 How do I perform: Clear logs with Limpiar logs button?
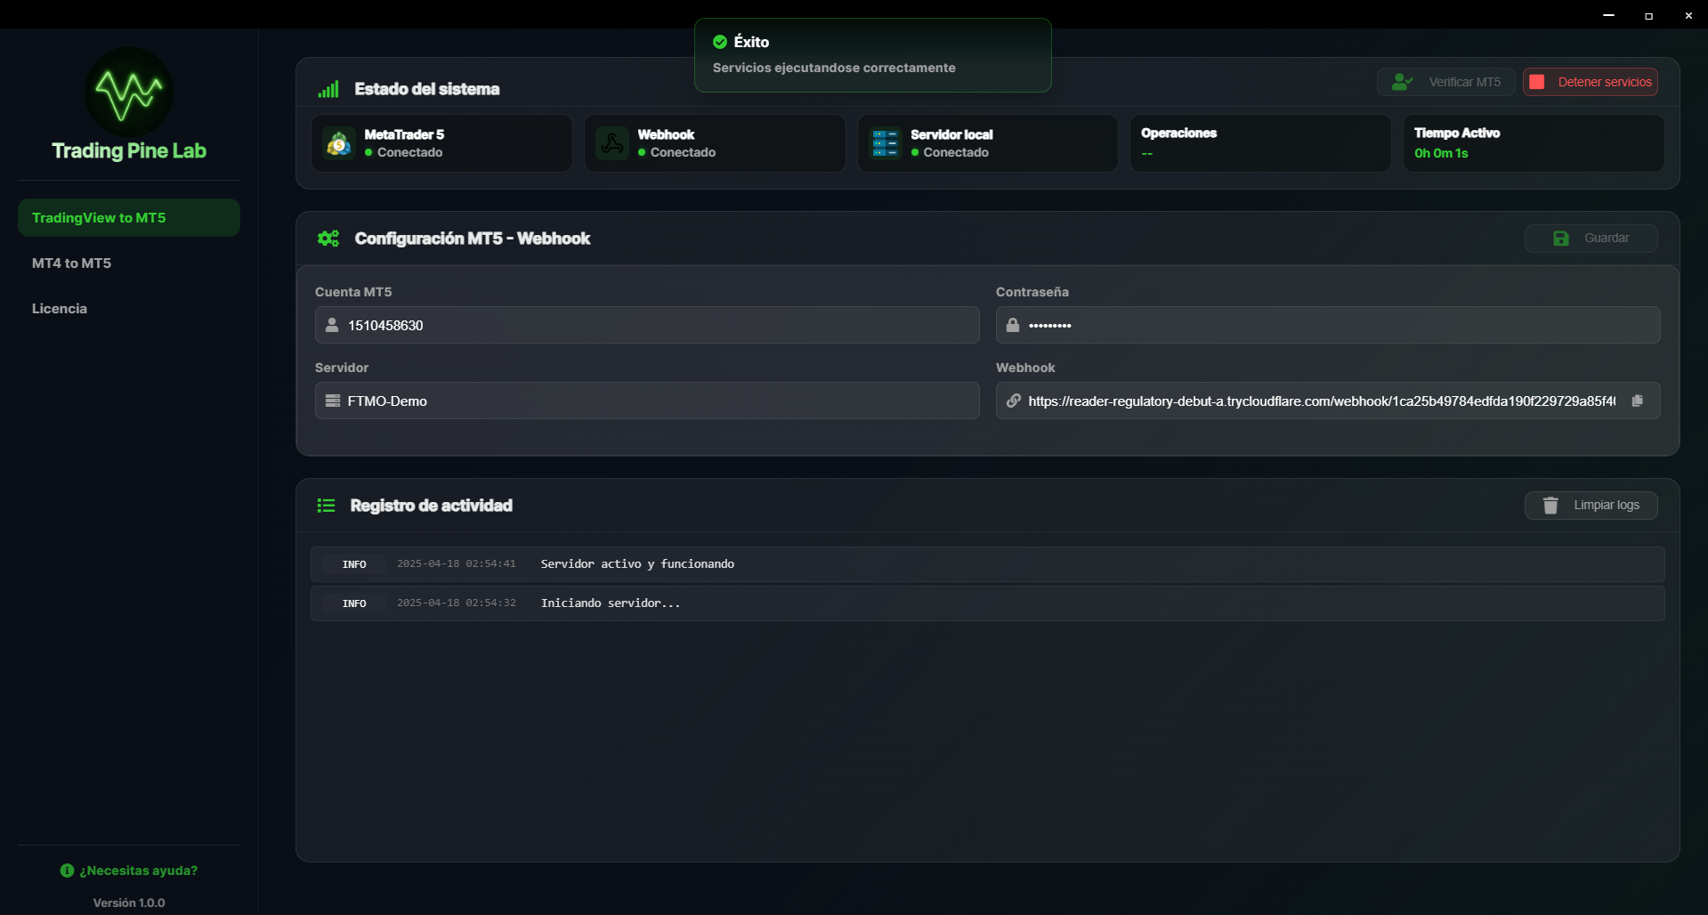click(x=1591, y=506)
